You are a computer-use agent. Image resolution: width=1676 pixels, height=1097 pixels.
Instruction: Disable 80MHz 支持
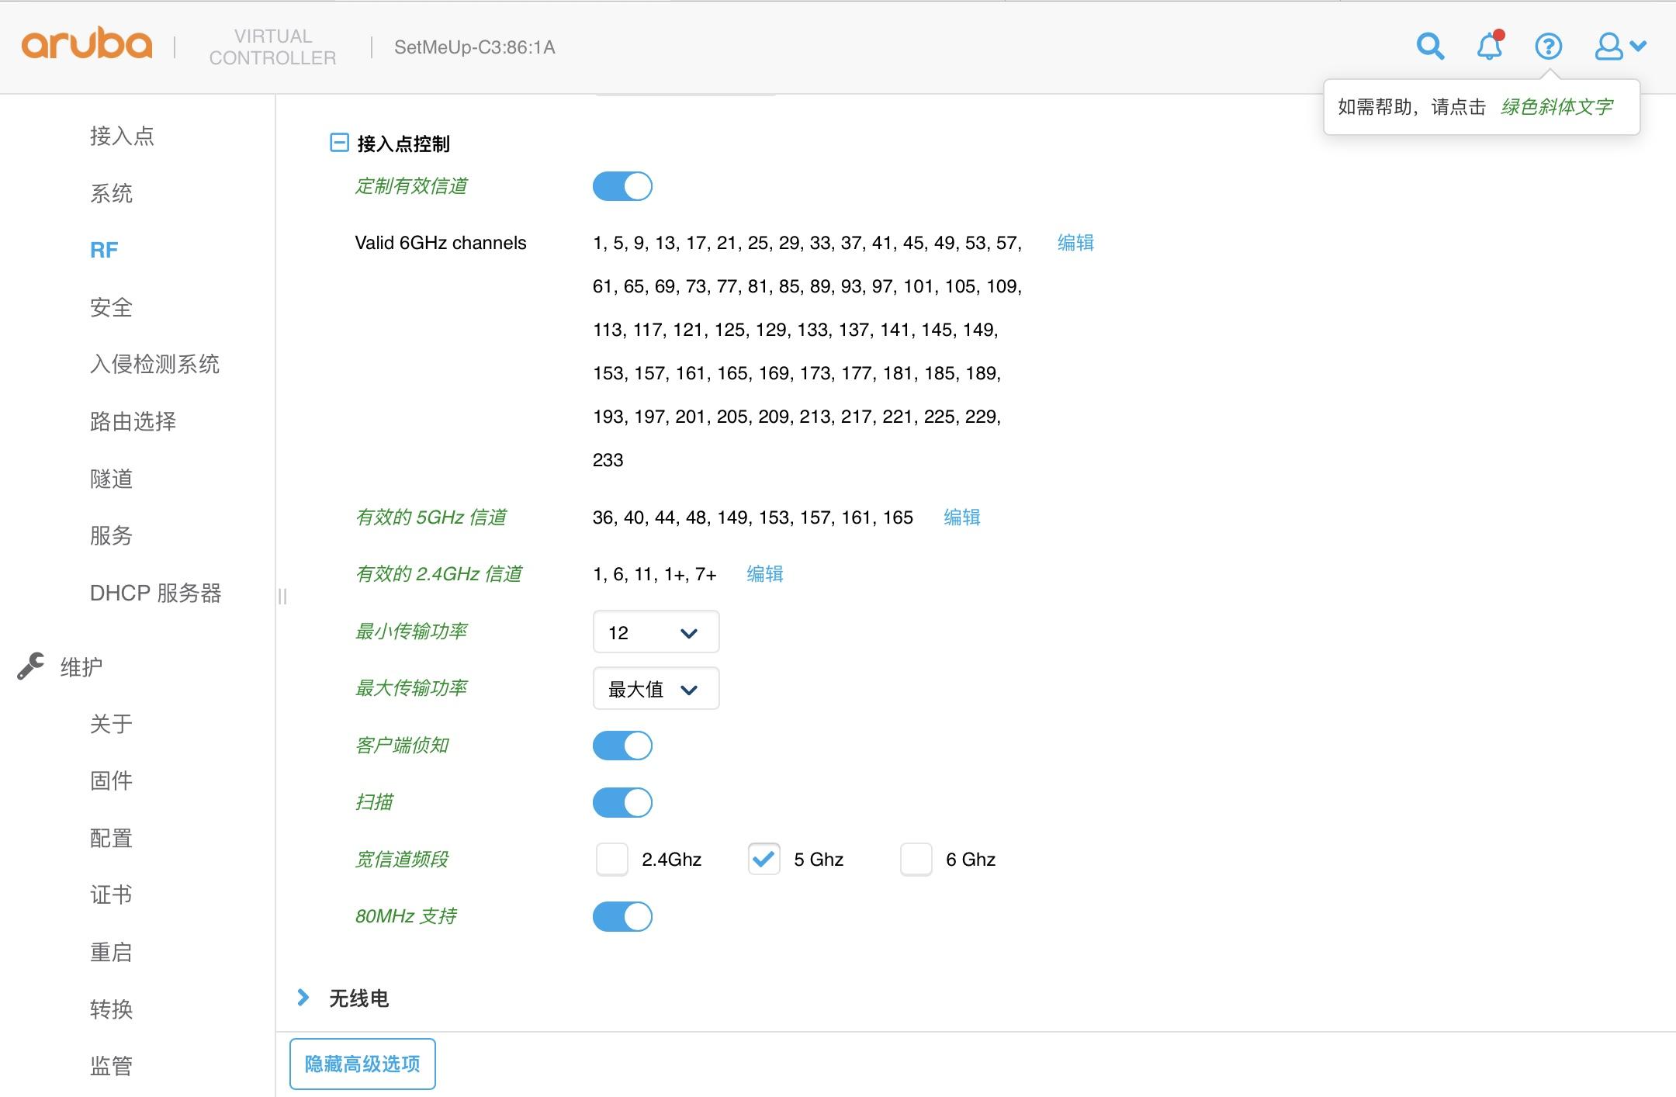pyautogui.click(x=623, y=916)
